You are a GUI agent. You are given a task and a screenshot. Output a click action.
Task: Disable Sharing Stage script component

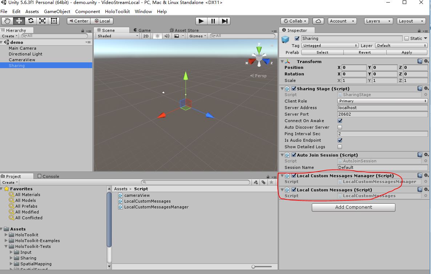tap(294, 88)
